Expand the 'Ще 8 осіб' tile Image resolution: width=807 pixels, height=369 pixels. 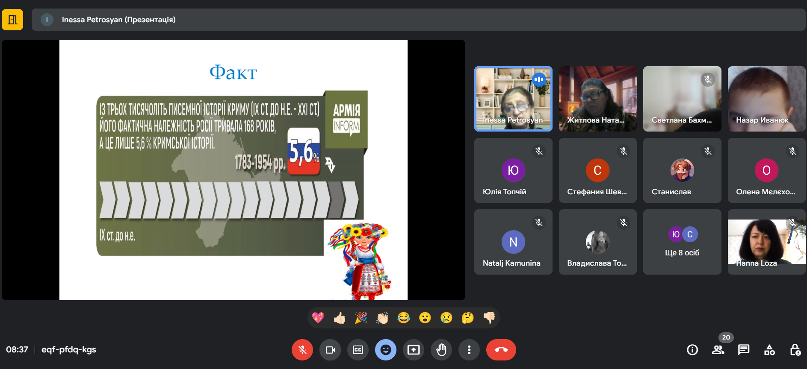tap(682, 242)
